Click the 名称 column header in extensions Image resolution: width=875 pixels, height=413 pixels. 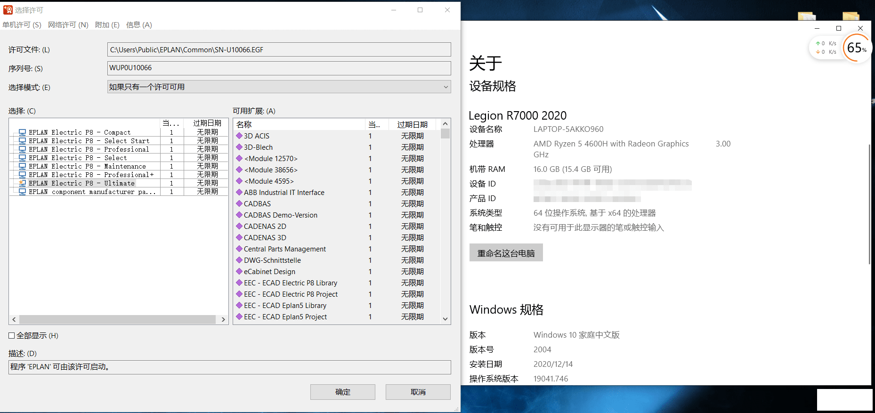pyautogui.click(x=299, y=124)
